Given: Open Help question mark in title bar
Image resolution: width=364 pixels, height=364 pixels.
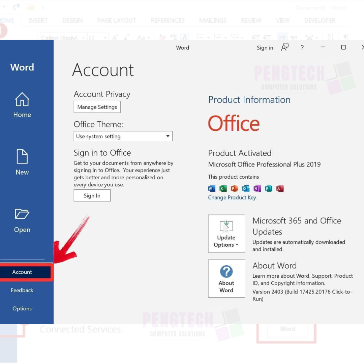Looking at the screenshot, I should pyautogui.click(x=302, y=48).
